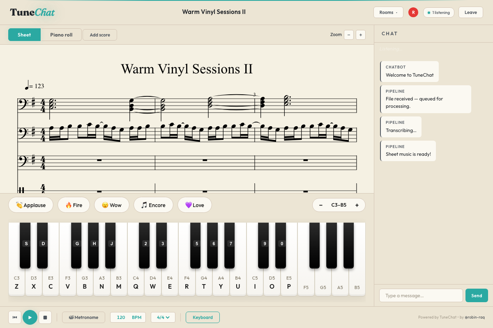Play the A4 white key labeled Y
493x328 pixels.
click(x=221, y=283)
